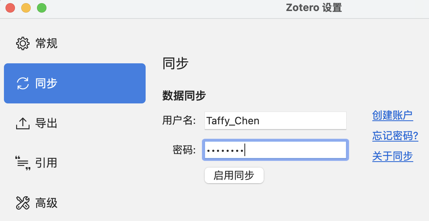This screenshot has height=221, width=429.
Task: Follow the 忘记密码? link
Action: click(395, 136)
